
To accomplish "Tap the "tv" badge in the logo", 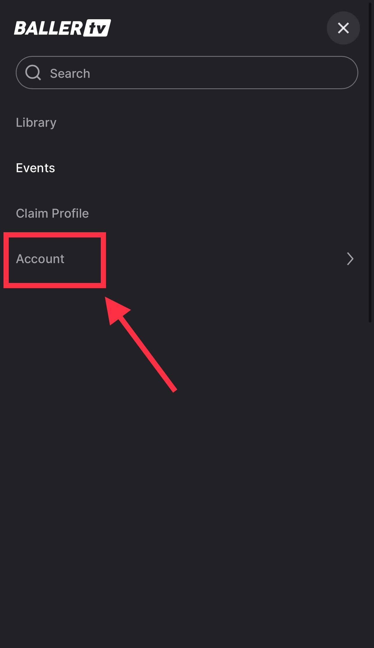I will 97,28.
